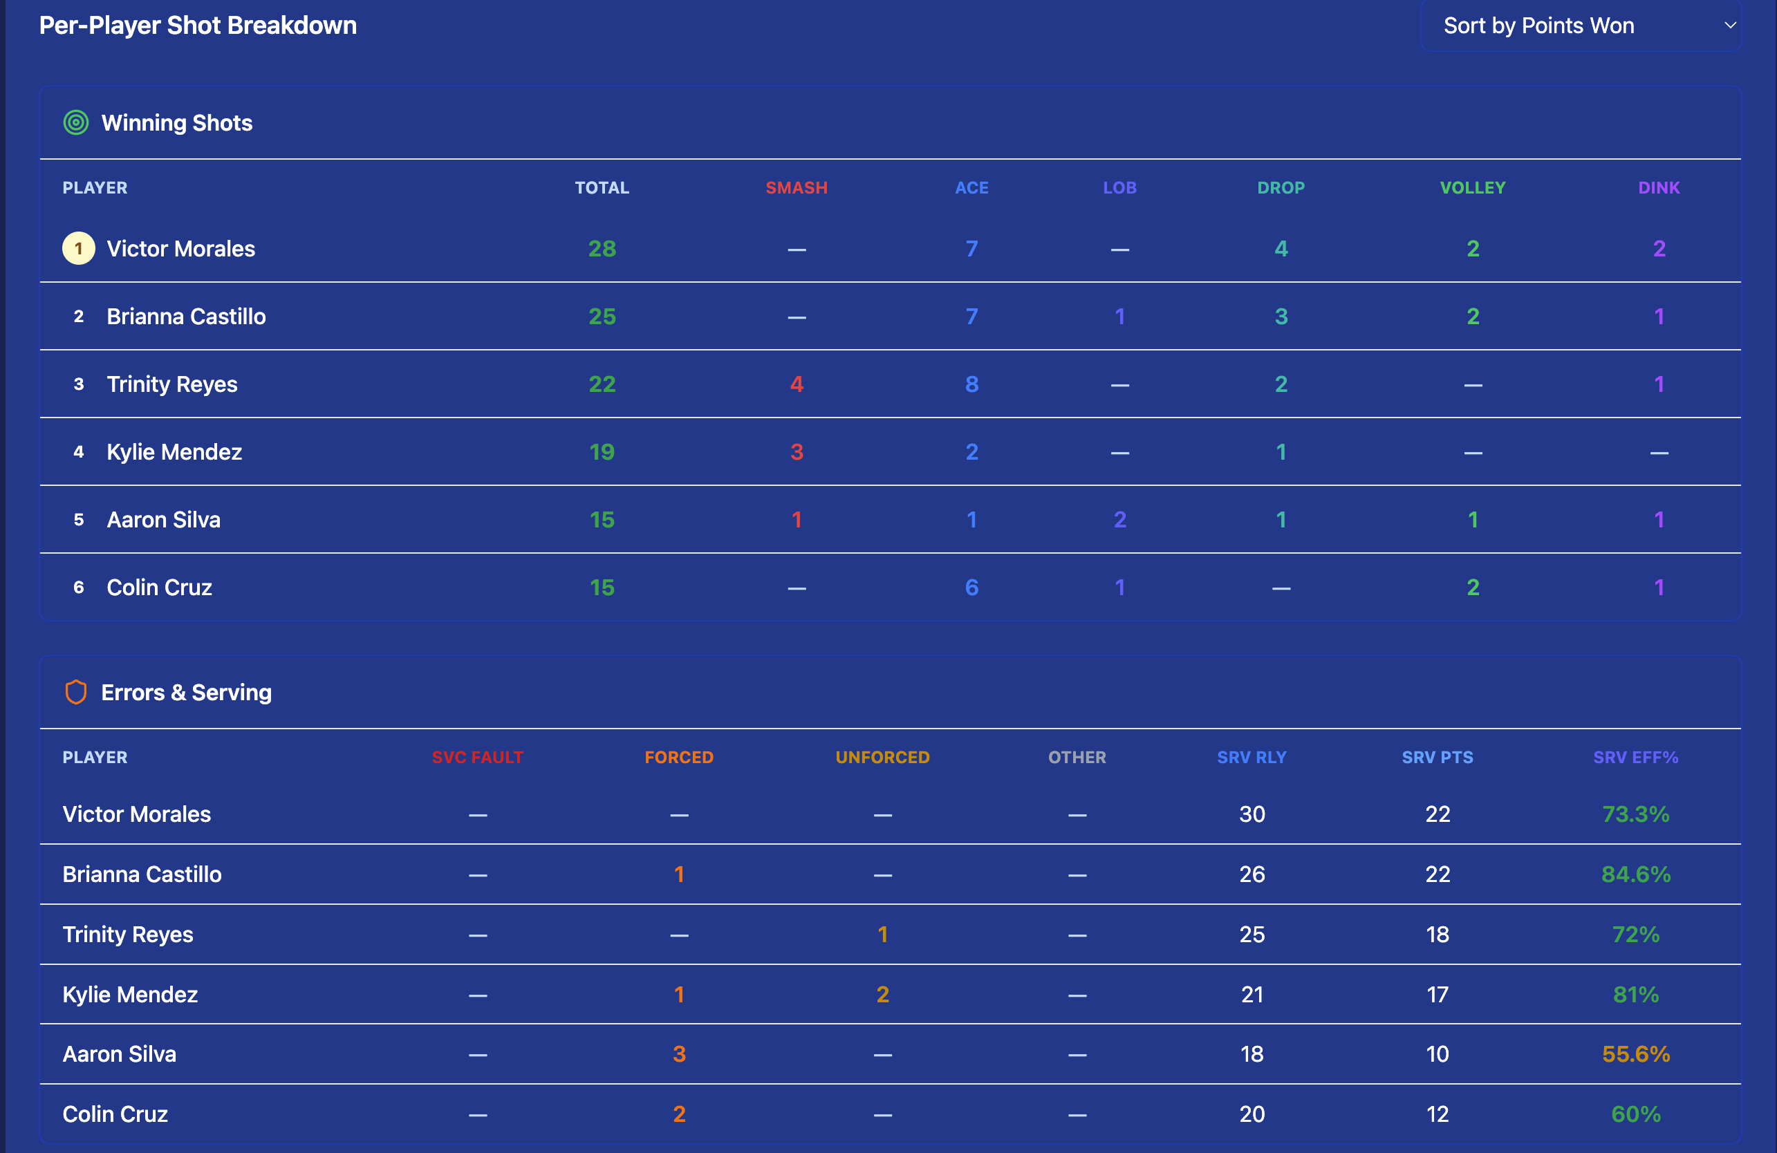Click Kylie Mendez unforced errors value 2
The image size is (1777, 1153).
(x=882, y=995)
